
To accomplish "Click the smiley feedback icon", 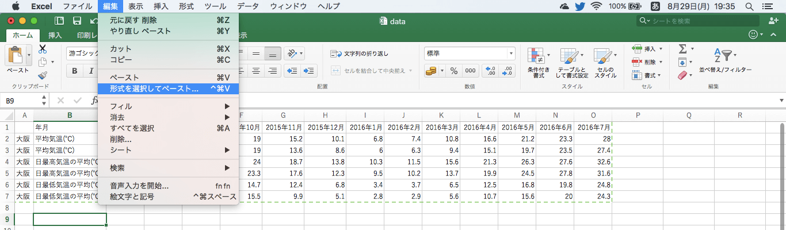I will pyautogui.click(x=753, y=34).
